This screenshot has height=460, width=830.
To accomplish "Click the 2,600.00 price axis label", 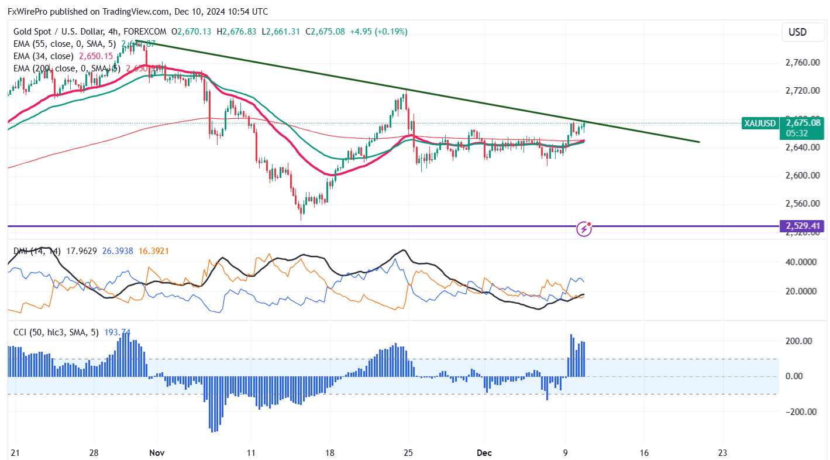I will click(x=803, y=176).
